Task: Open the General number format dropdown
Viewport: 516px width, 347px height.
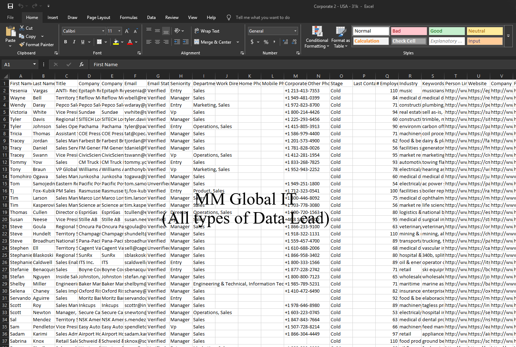Action: click(x=295, y=31)
